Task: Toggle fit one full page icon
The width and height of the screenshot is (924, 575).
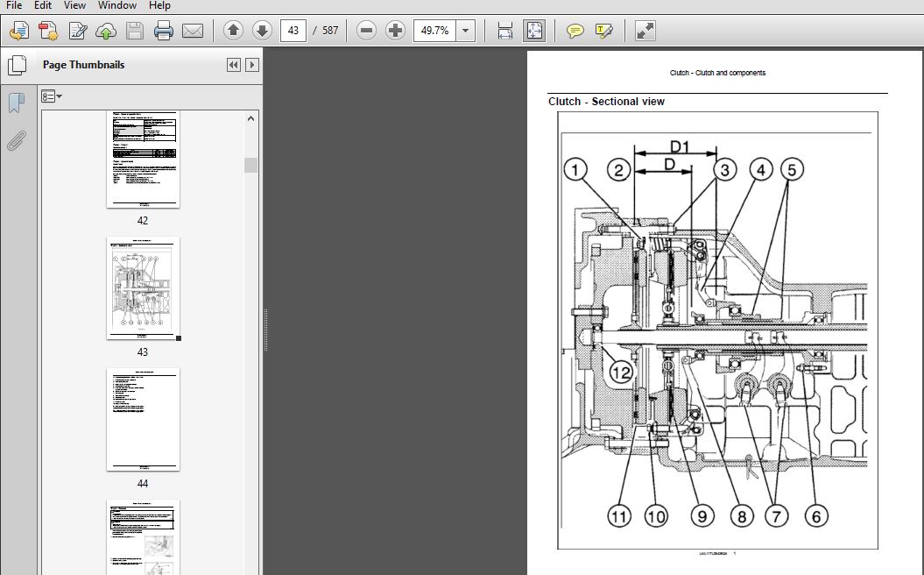Action: click(x=534, y=31)
